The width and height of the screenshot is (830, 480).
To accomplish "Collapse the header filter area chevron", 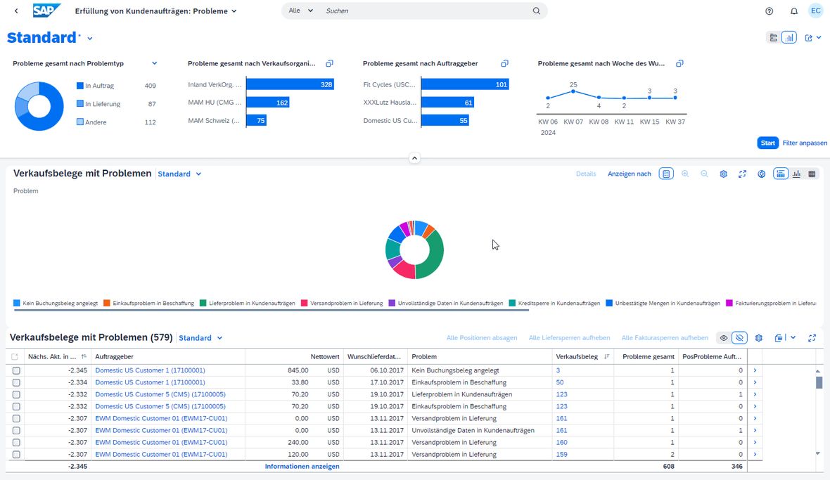I will click(x=414, y=158).
